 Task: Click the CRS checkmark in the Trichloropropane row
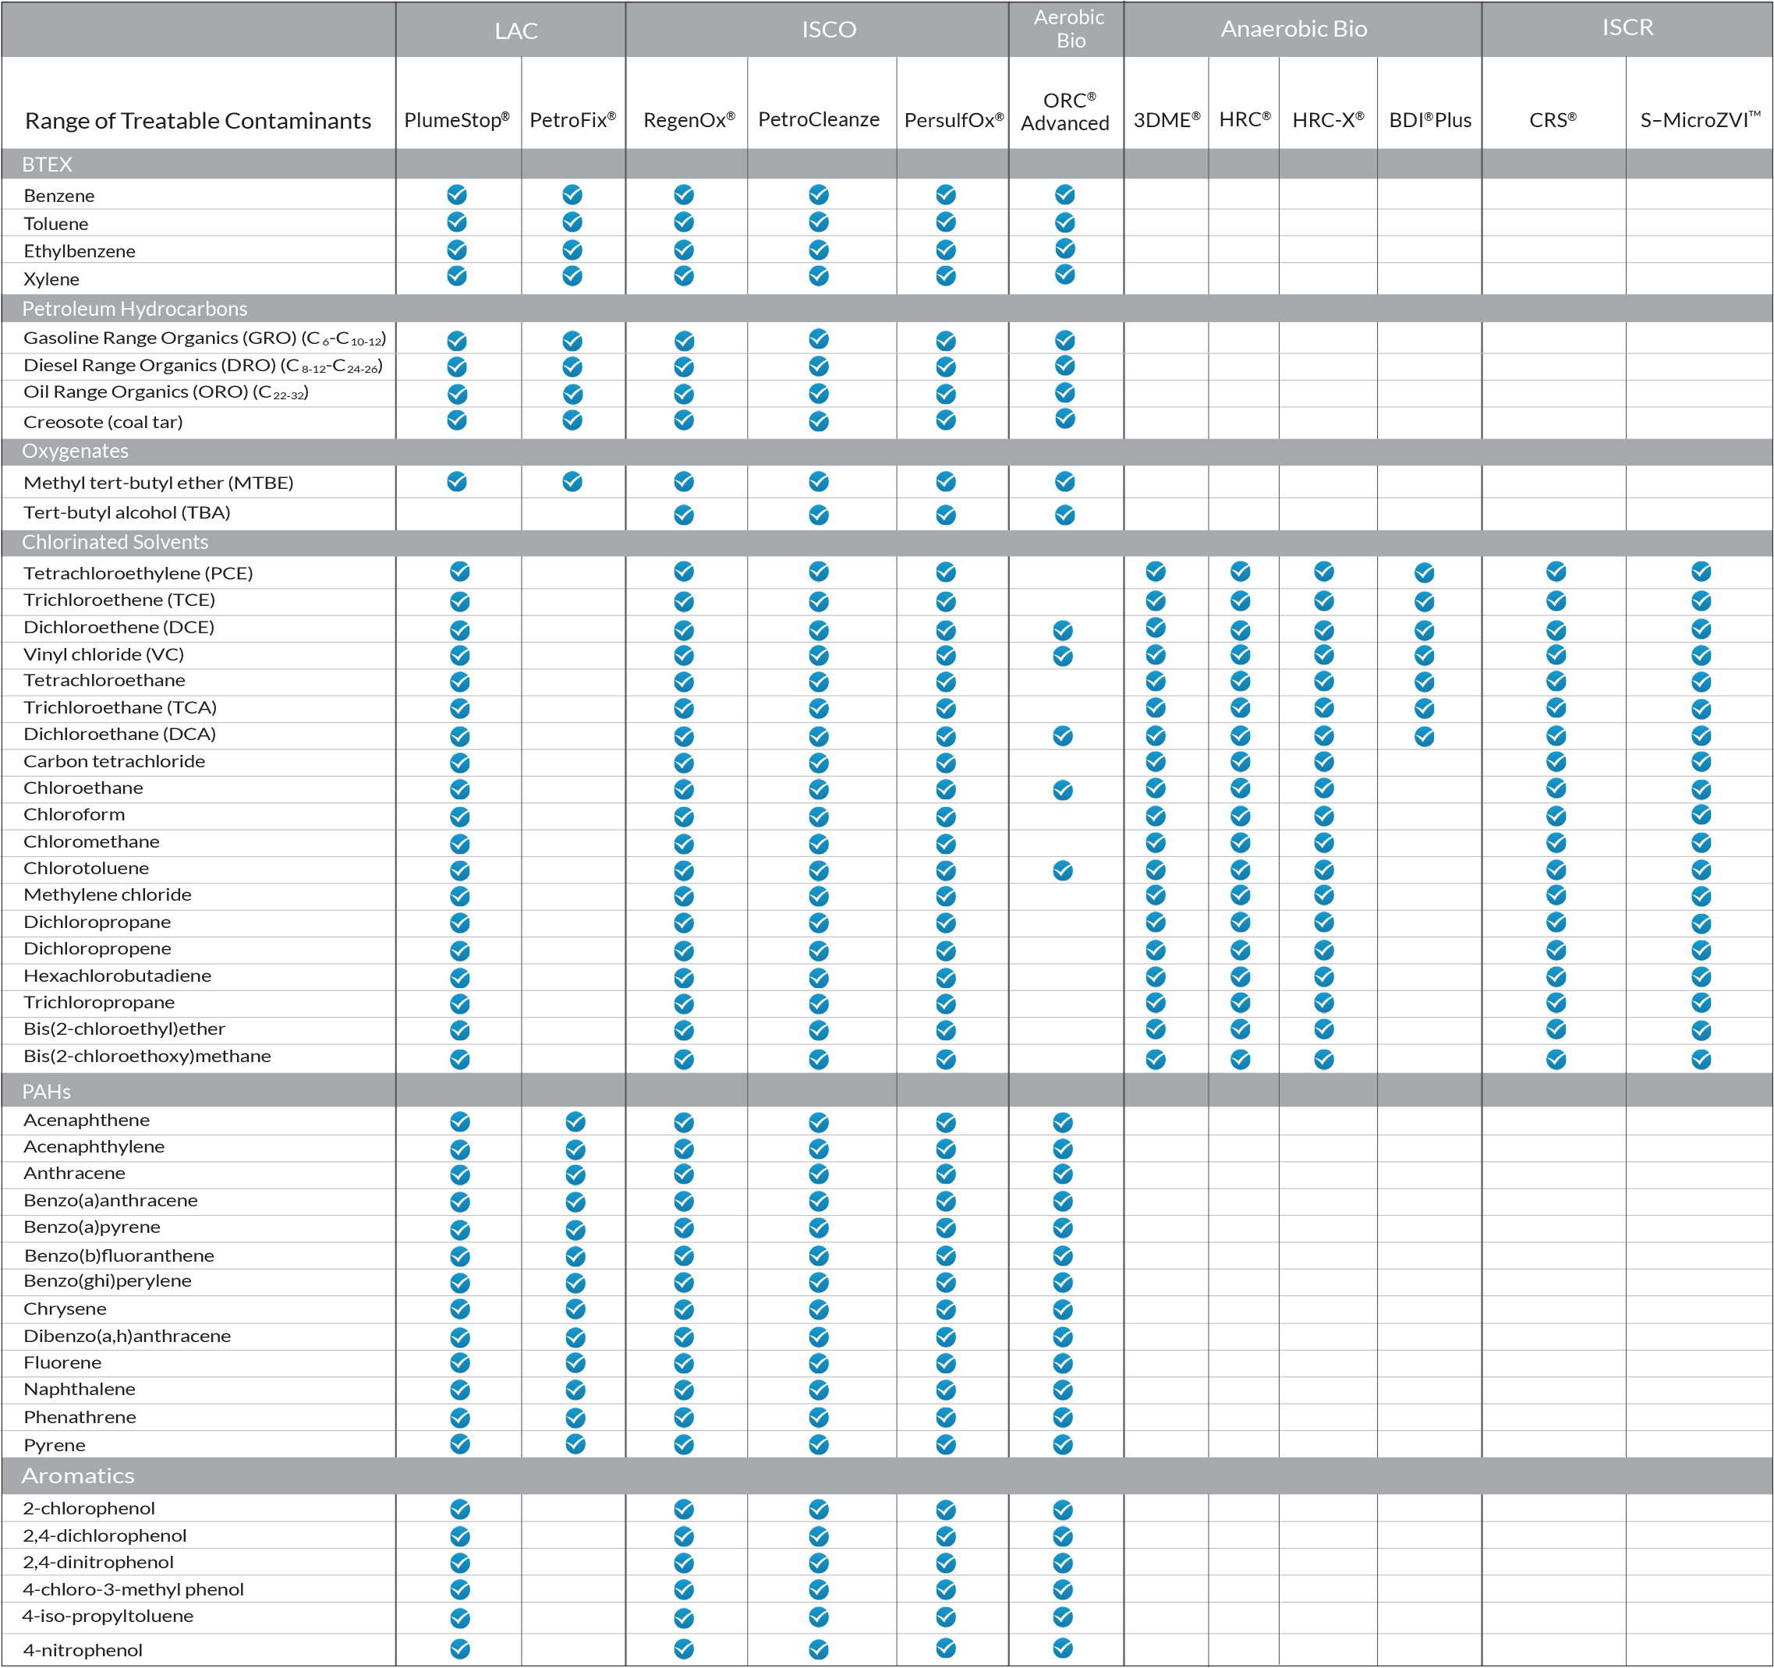[x=1556, y=1003]
